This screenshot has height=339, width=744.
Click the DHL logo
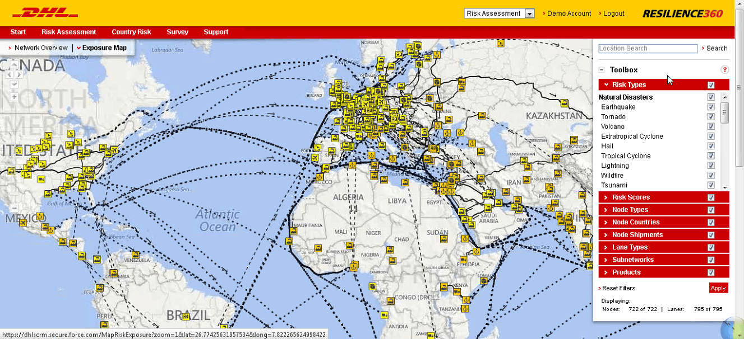click(45, 13)
